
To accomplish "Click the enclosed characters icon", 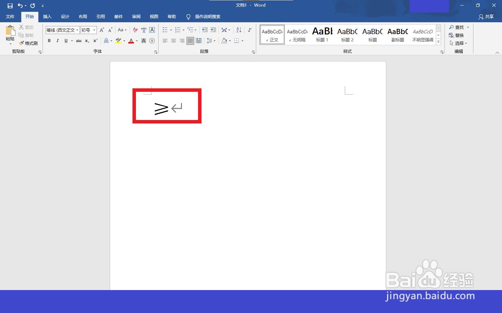I will (x=152, y=41).
